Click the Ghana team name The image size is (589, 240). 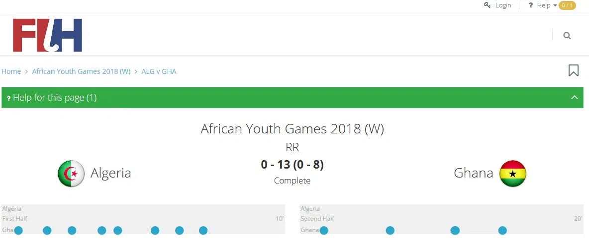(473, 173)
